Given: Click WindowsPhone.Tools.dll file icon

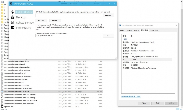Looking at the screenshot, I should tap(2, 82).
